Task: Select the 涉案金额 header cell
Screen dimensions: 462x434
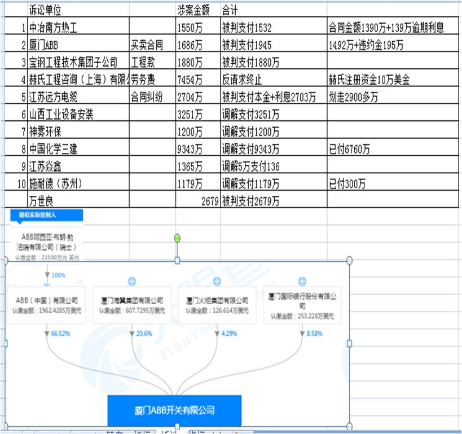Action: 198,10
